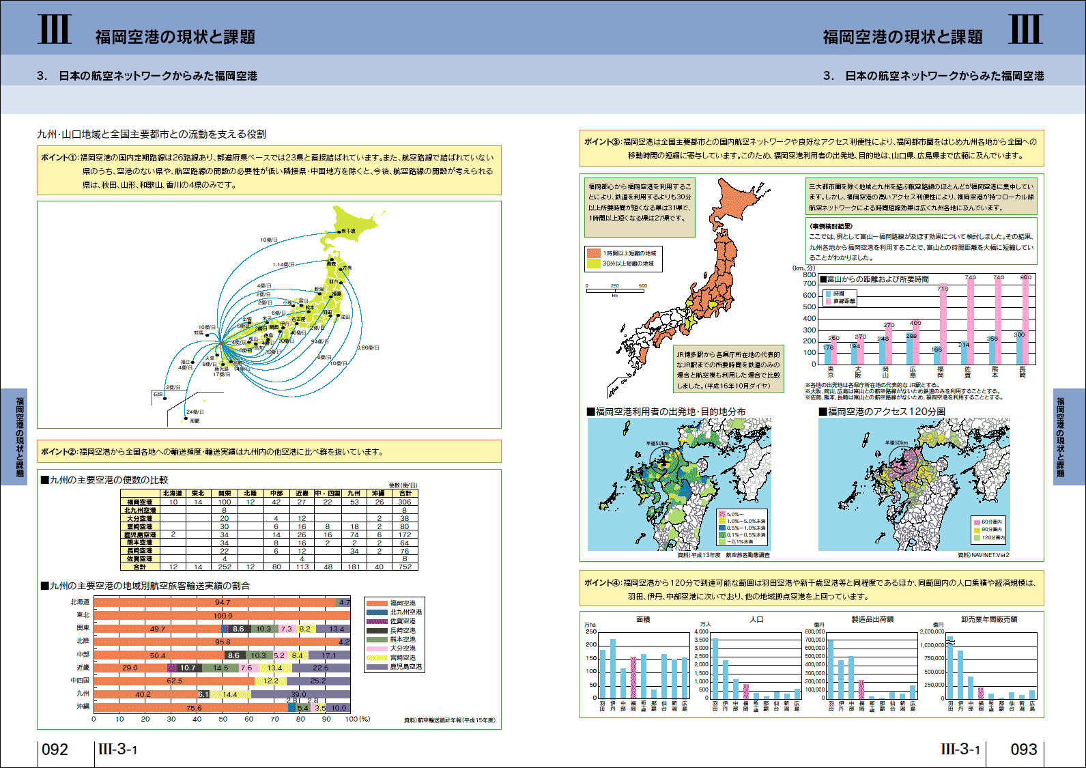Click the 宮崎空港 yellow legend swatch
Screen dimensions: 1086x768
pyautogui.click(x=377, y=658)
